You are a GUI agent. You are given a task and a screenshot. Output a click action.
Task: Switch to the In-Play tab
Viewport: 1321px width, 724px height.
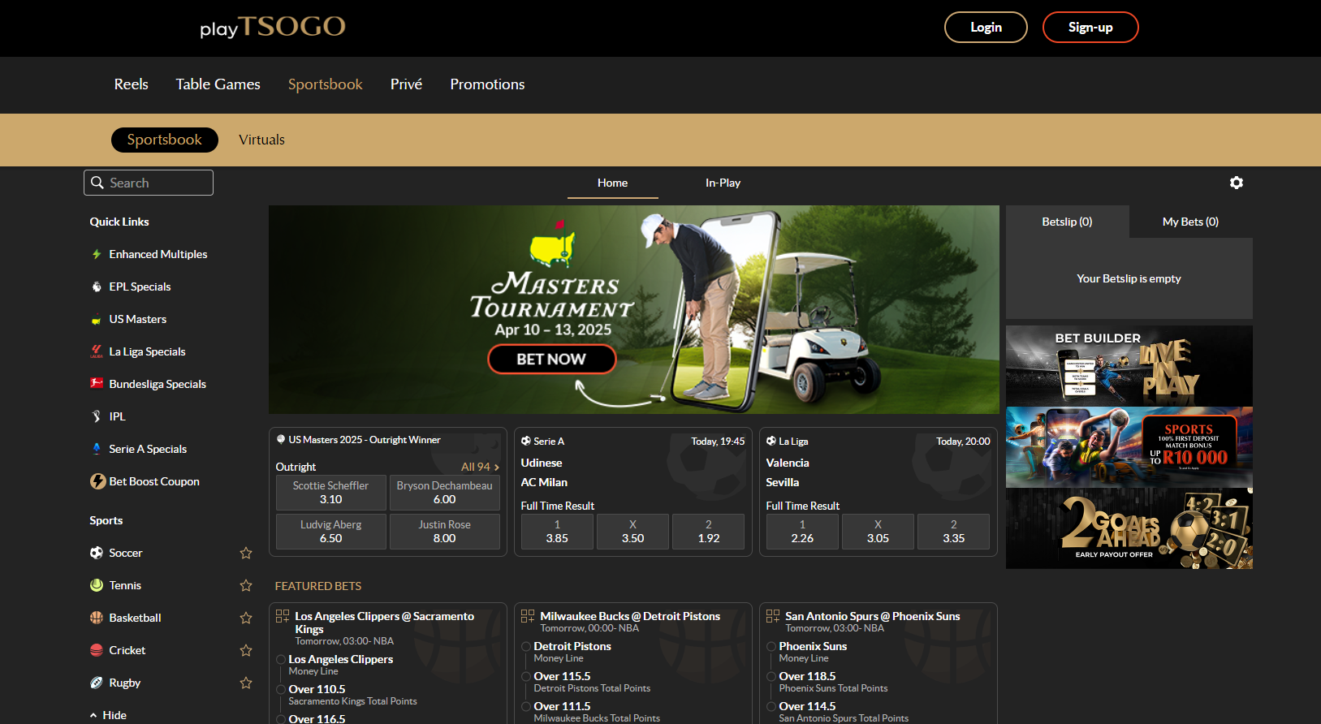(x=723, y=183)
